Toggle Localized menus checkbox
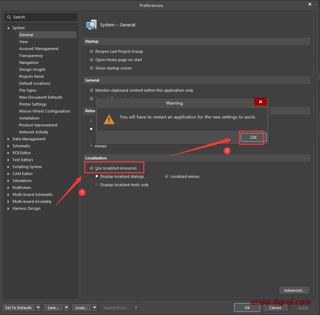Image resolution: width=320 pixels, height=315 pixels. click(167, 176)
